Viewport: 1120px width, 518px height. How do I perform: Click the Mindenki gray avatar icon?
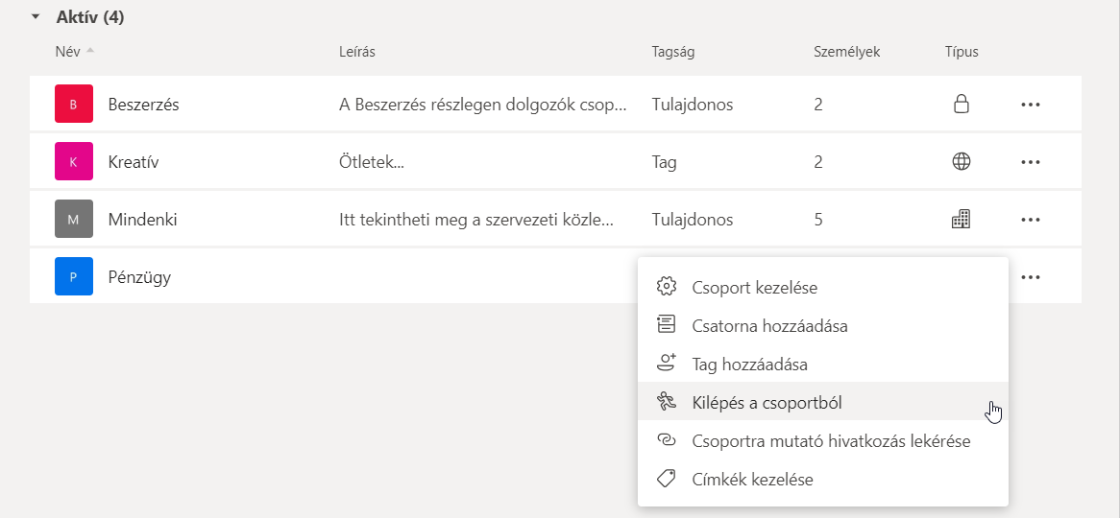[x=74, y=220]
